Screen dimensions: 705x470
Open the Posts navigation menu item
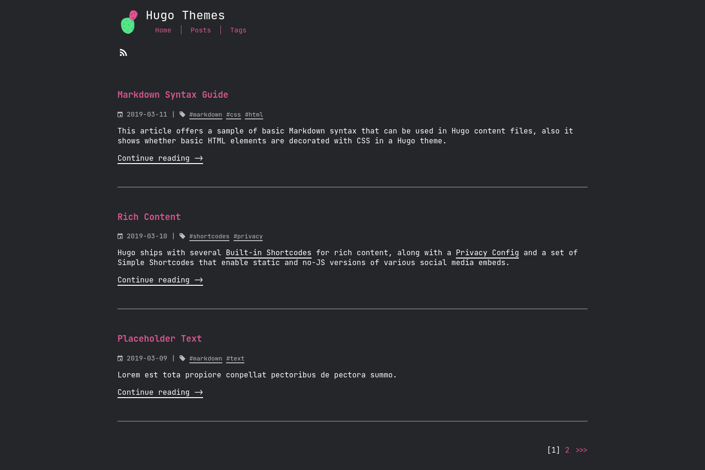tap(201, 30)
